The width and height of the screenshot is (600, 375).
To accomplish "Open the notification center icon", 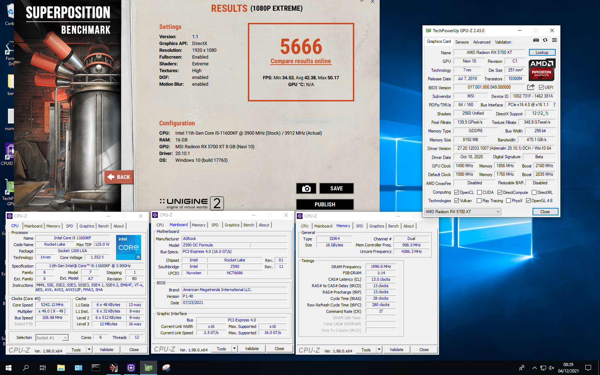I will (x=588, y=368).
